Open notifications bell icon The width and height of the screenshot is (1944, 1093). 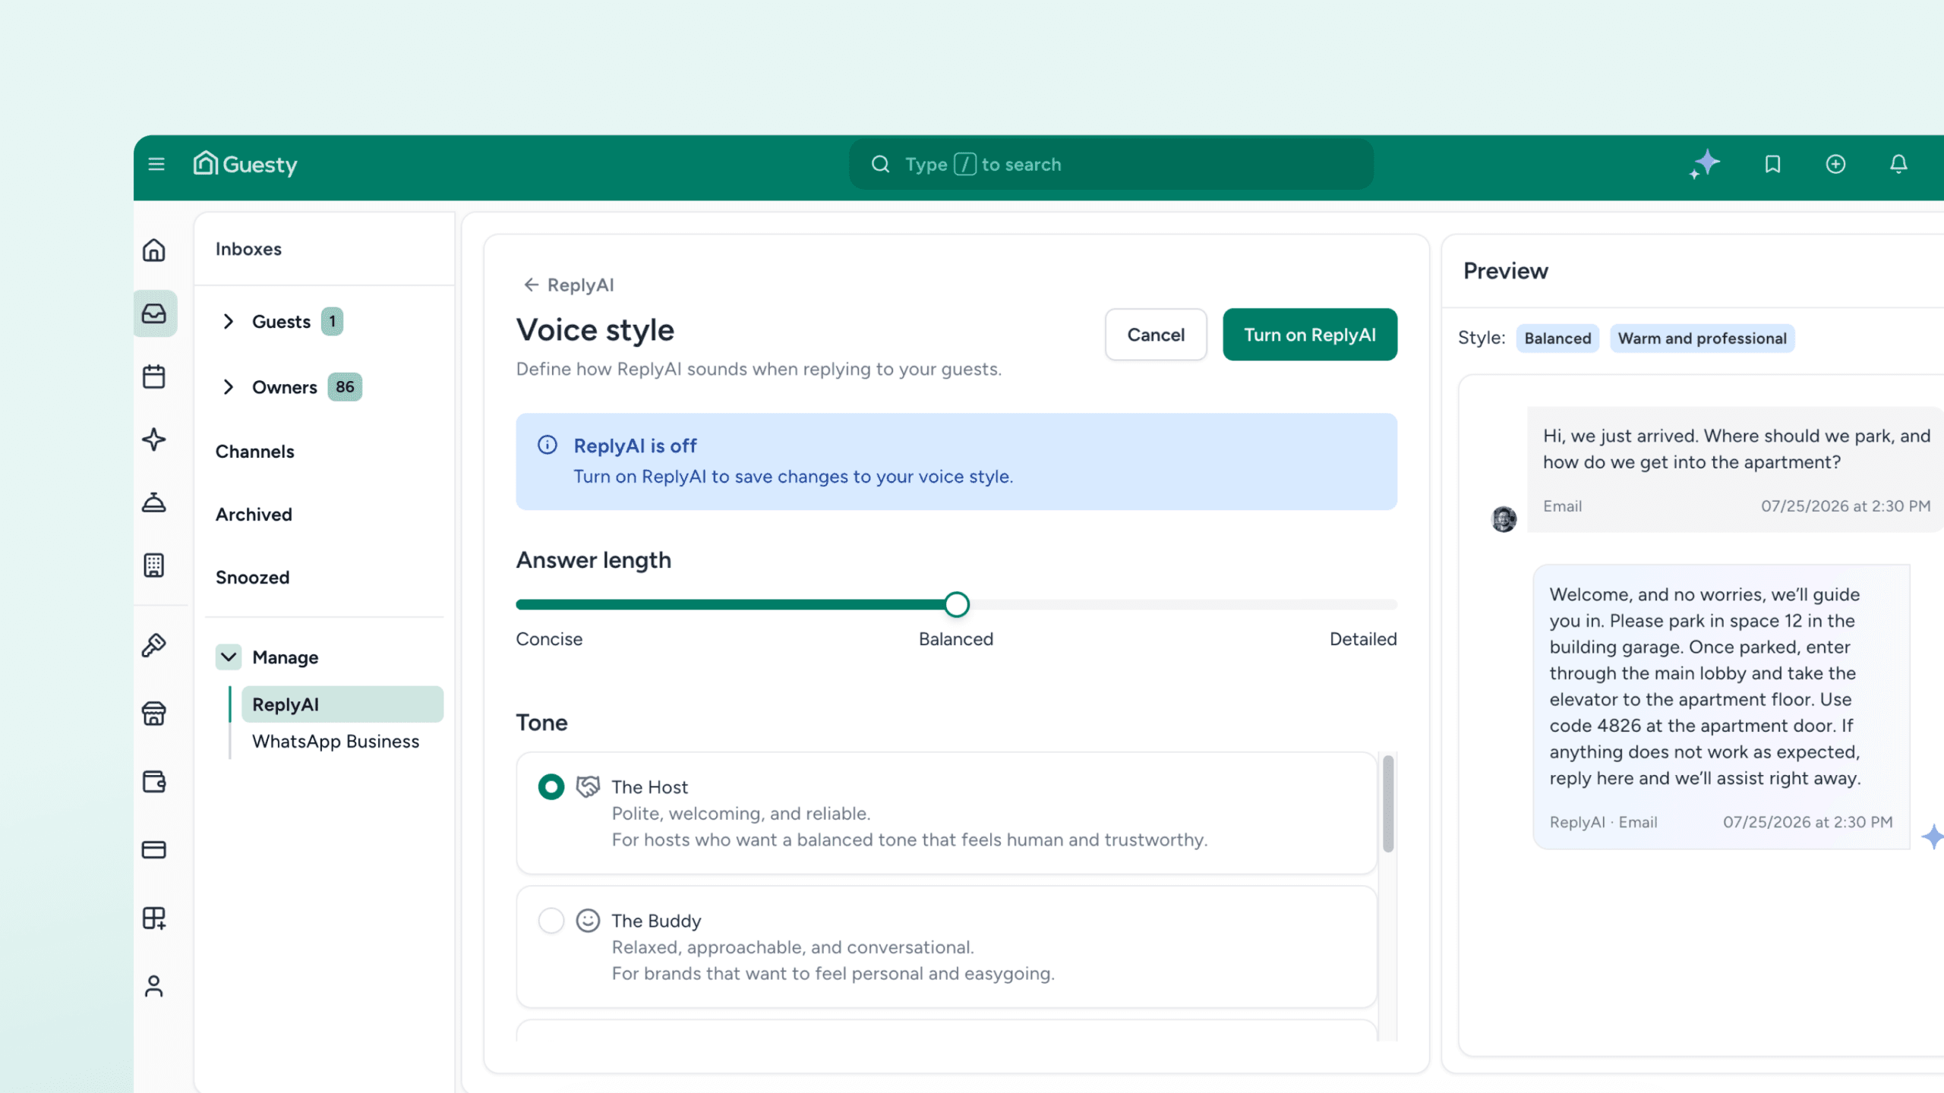[x=1898, y=164]
